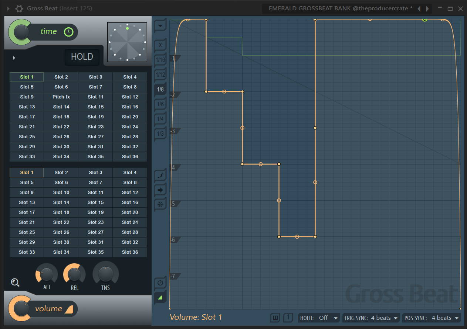This screenshot has height=329, width=467.
Task: Click the -4 level marker on grid
Action: (174, 168)
